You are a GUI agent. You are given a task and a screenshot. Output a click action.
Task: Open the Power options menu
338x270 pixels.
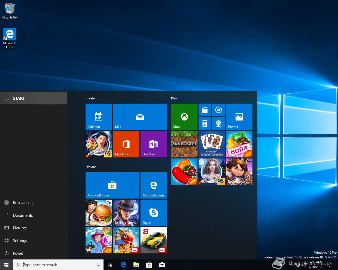coord(34,253)
